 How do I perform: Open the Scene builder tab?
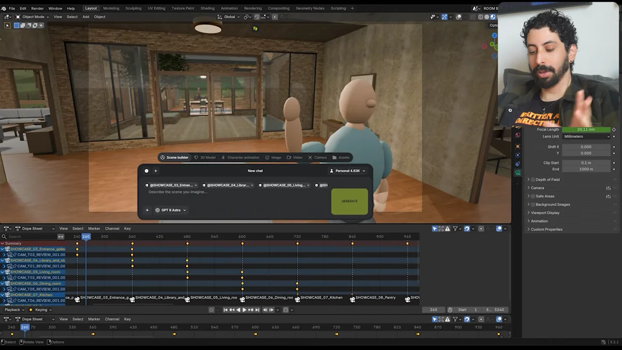(174, 157)
